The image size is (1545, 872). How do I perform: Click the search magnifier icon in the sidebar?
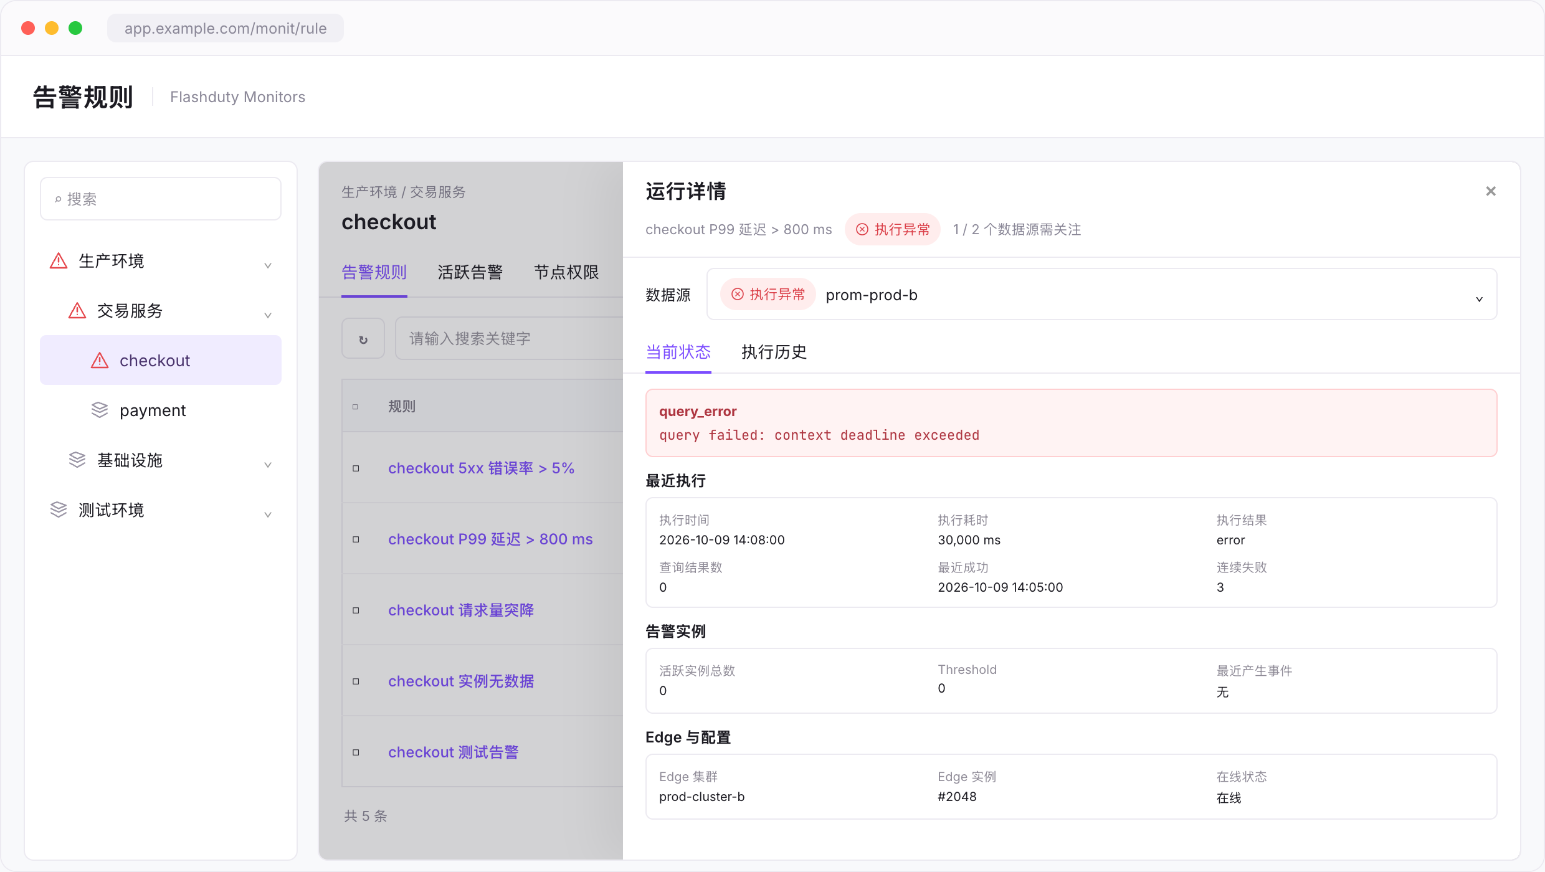click(x=58, y=199)
